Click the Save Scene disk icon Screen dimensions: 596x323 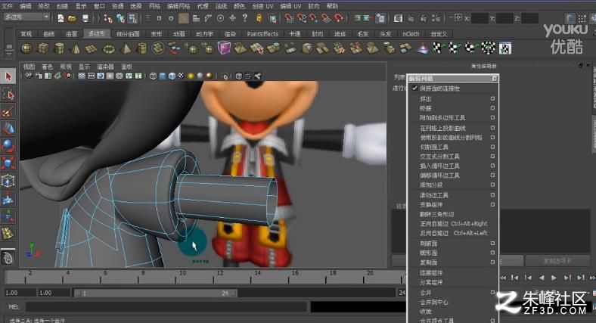[85, 18]
